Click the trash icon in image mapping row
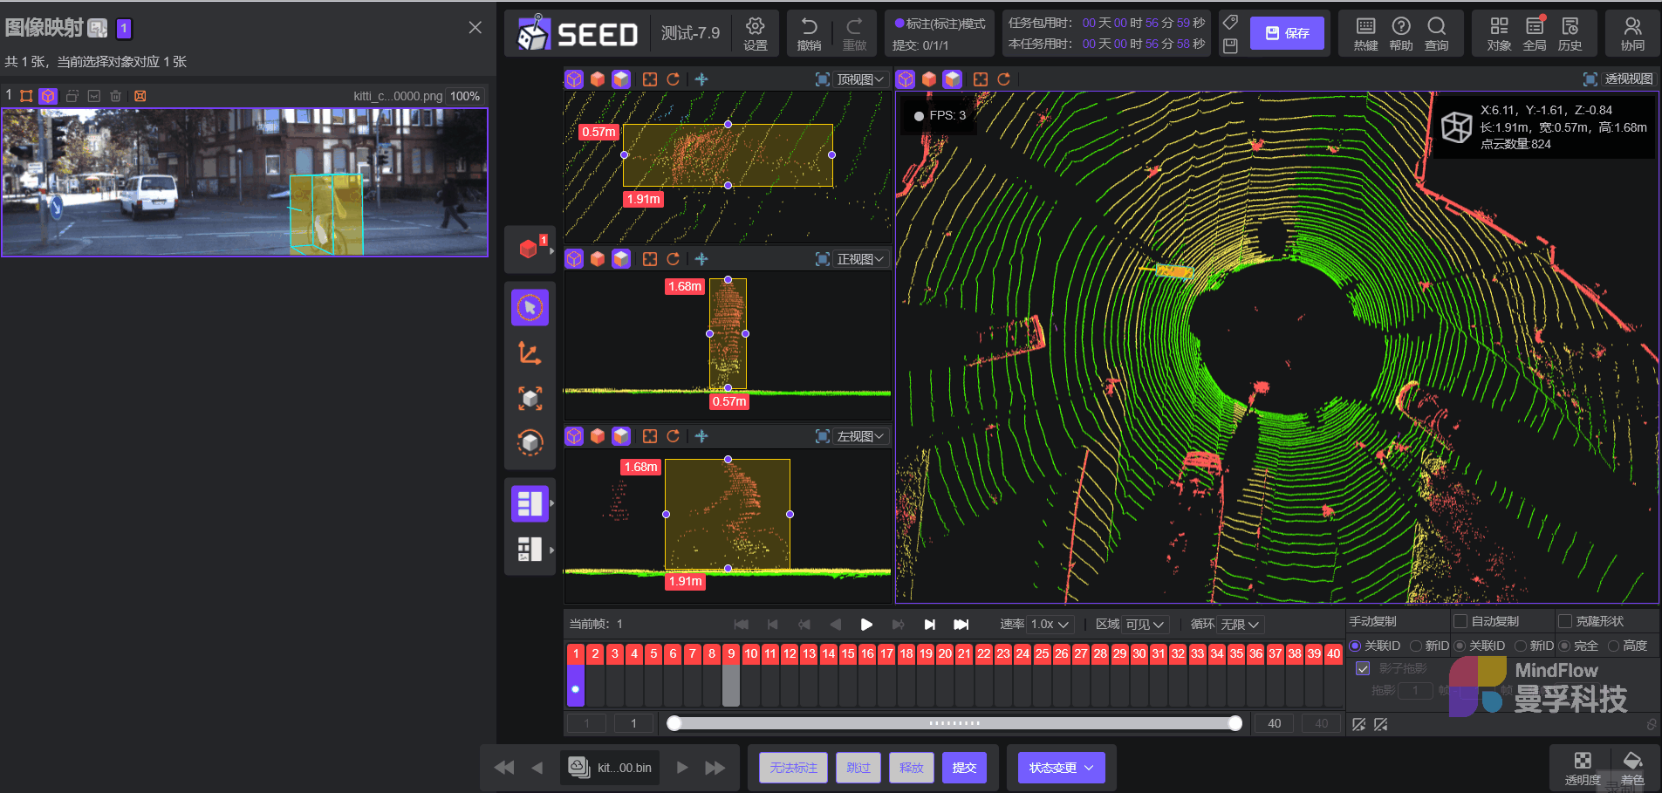The width and height of the screenshot is (1662, 793). 115,96
